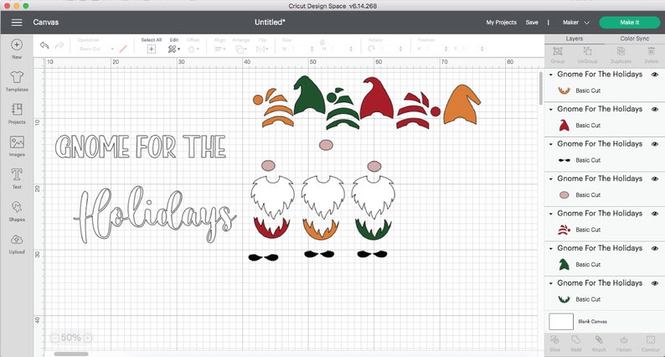Click the Undo arrow

pos(44,45)
